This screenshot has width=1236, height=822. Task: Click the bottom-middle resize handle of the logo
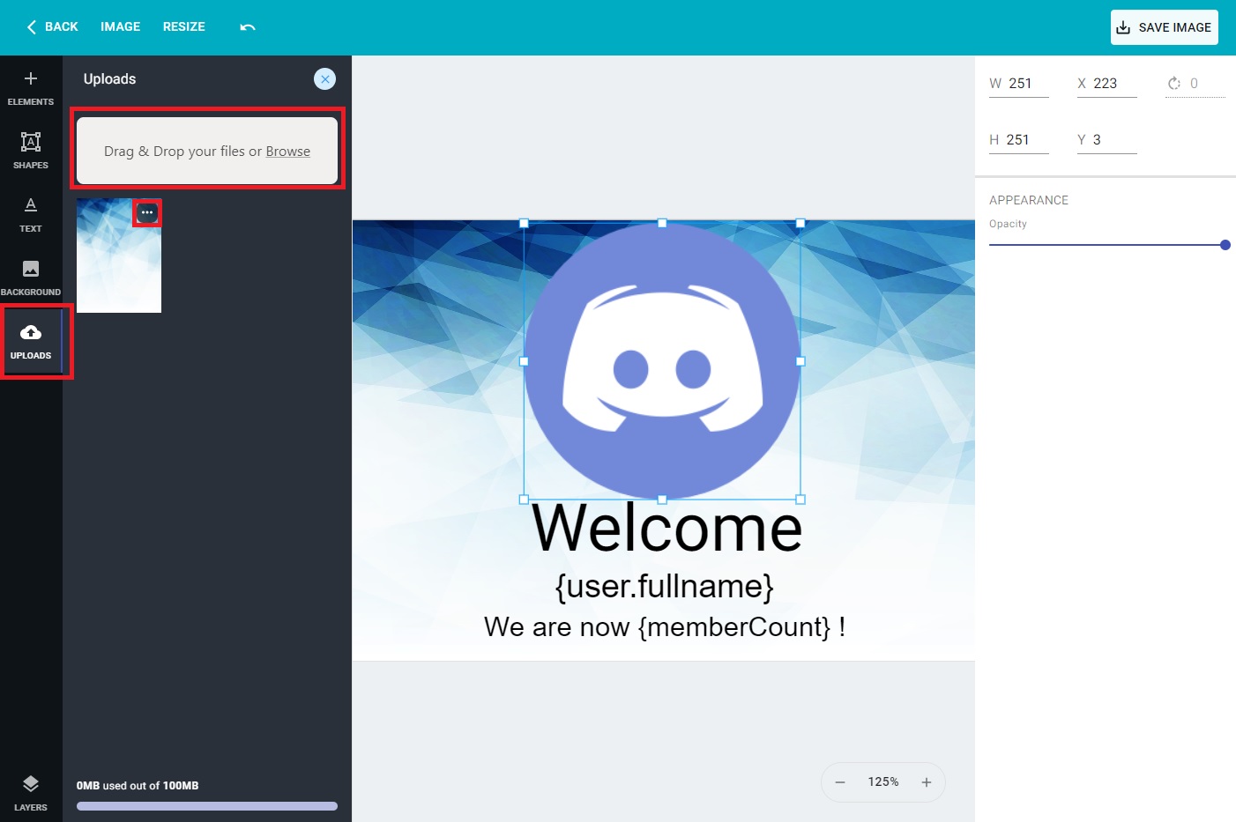coord(662,500)
